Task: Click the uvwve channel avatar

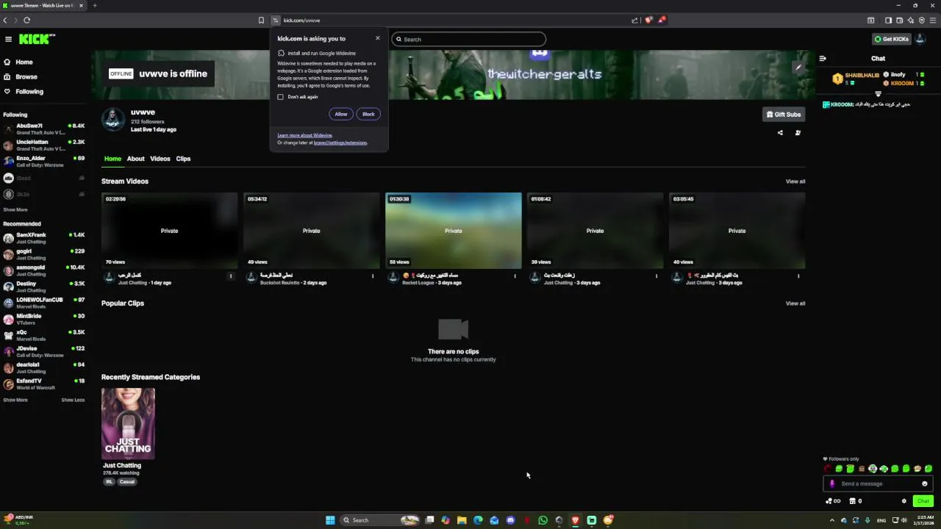Action: pos(113,120)
